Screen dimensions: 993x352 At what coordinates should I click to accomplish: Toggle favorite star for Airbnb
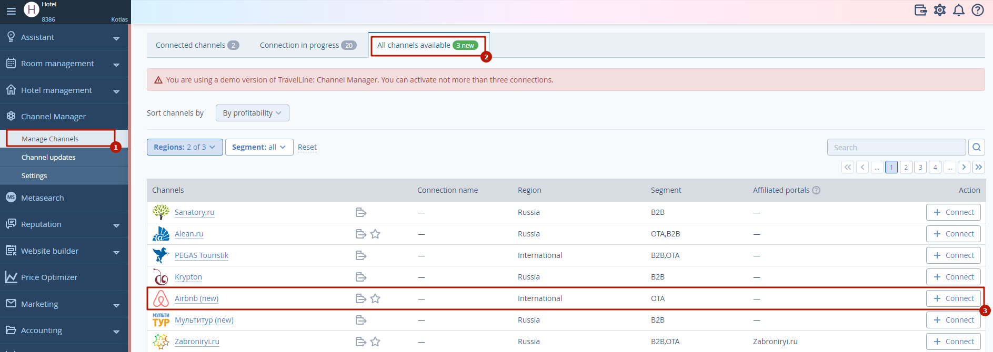(375, 298)
